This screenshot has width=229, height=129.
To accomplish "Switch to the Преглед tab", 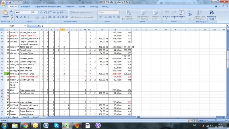I will pyautogui.click(x=94, y=7).
